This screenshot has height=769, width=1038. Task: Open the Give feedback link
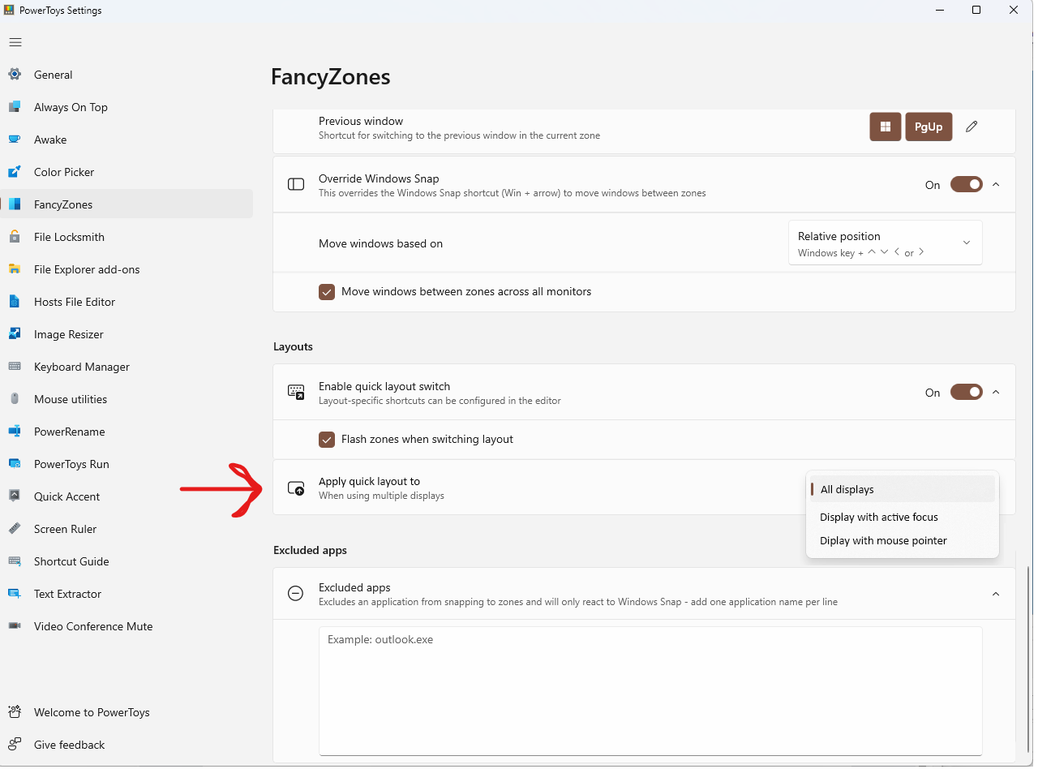pyautogui.click(x=70, y=745)
